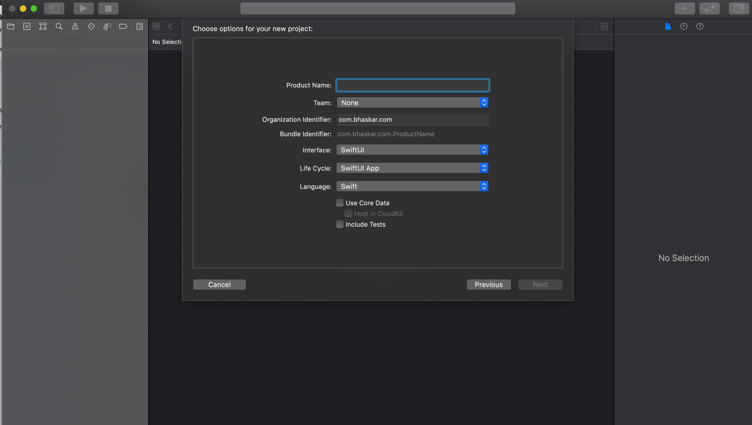Open the Find navigator magnifier icon
The image size is (752, 425).
(x=59, y=26)
